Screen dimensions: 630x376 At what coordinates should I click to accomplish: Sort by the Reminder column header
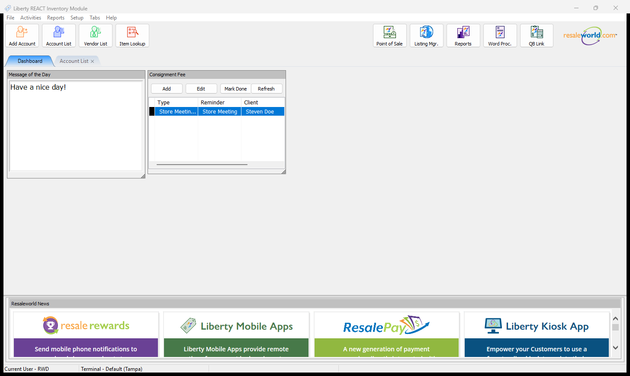point(220,102)
